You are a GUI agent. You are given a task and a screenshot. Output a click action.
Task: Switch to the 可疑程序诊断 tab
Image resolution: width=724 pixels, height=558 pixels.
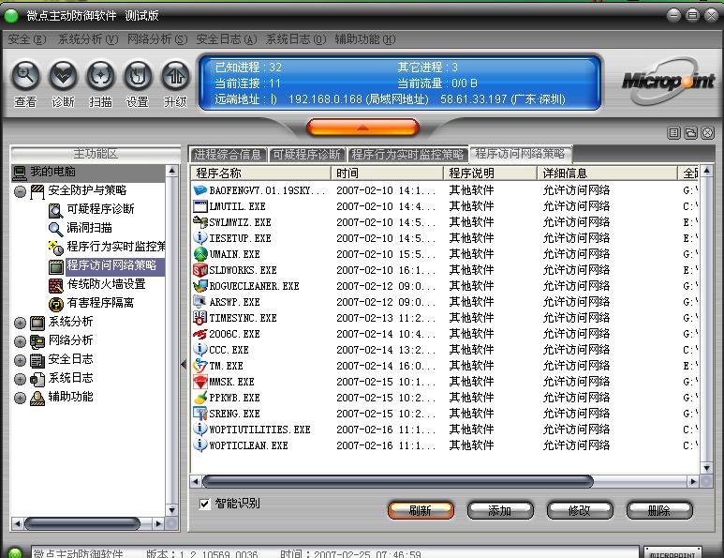tap(306, 155)
